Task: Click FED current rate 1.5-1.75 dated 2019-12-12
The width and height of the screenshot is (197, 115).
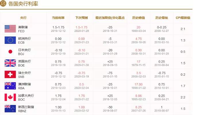Action: tap(58, 29)
